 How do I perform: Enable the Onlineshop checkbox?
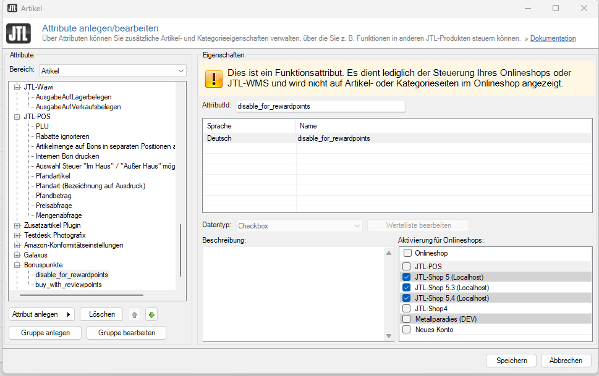[407, 253]
